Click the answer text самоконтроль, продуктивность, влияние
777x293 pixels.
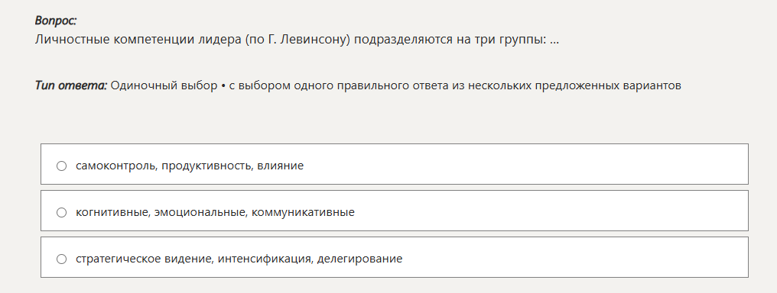(190, 166)
